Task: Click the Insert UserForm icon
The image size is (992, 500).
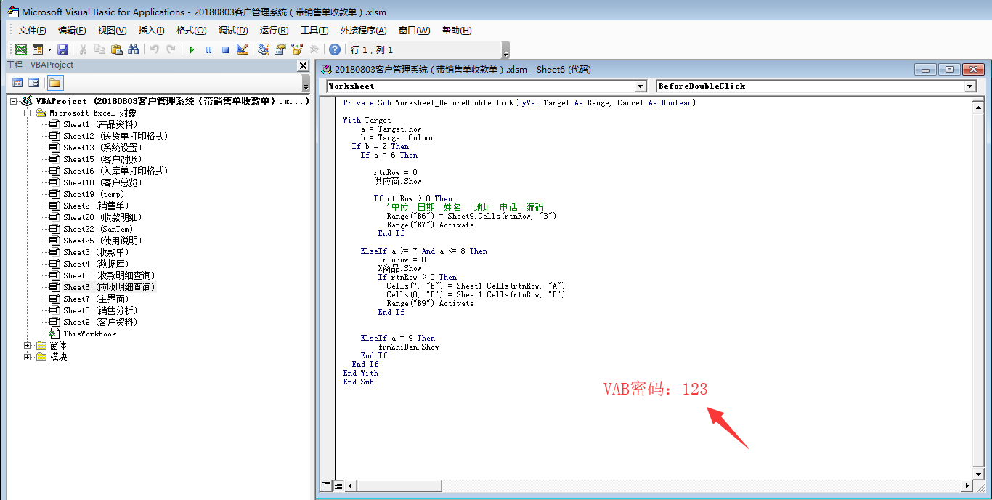Action: coord(38,49)
